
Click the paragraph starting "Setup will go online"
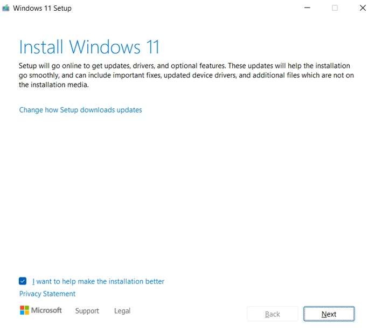pyautogui.click(x=186, y=75)
